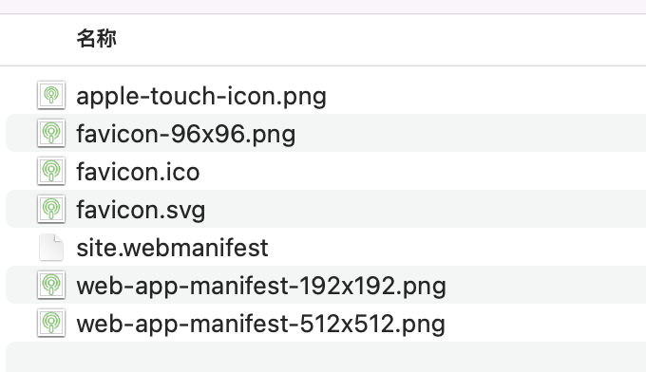
Task: Select the web-app-manifest-512x512.png file name
Action: pos(261,324)
